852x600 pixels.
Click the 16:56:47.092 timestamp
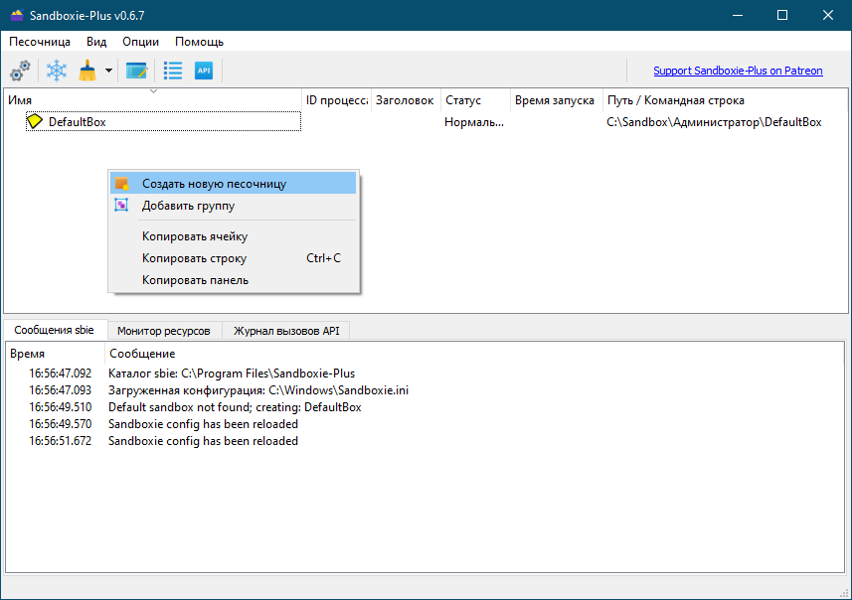[x=61, y=374]
